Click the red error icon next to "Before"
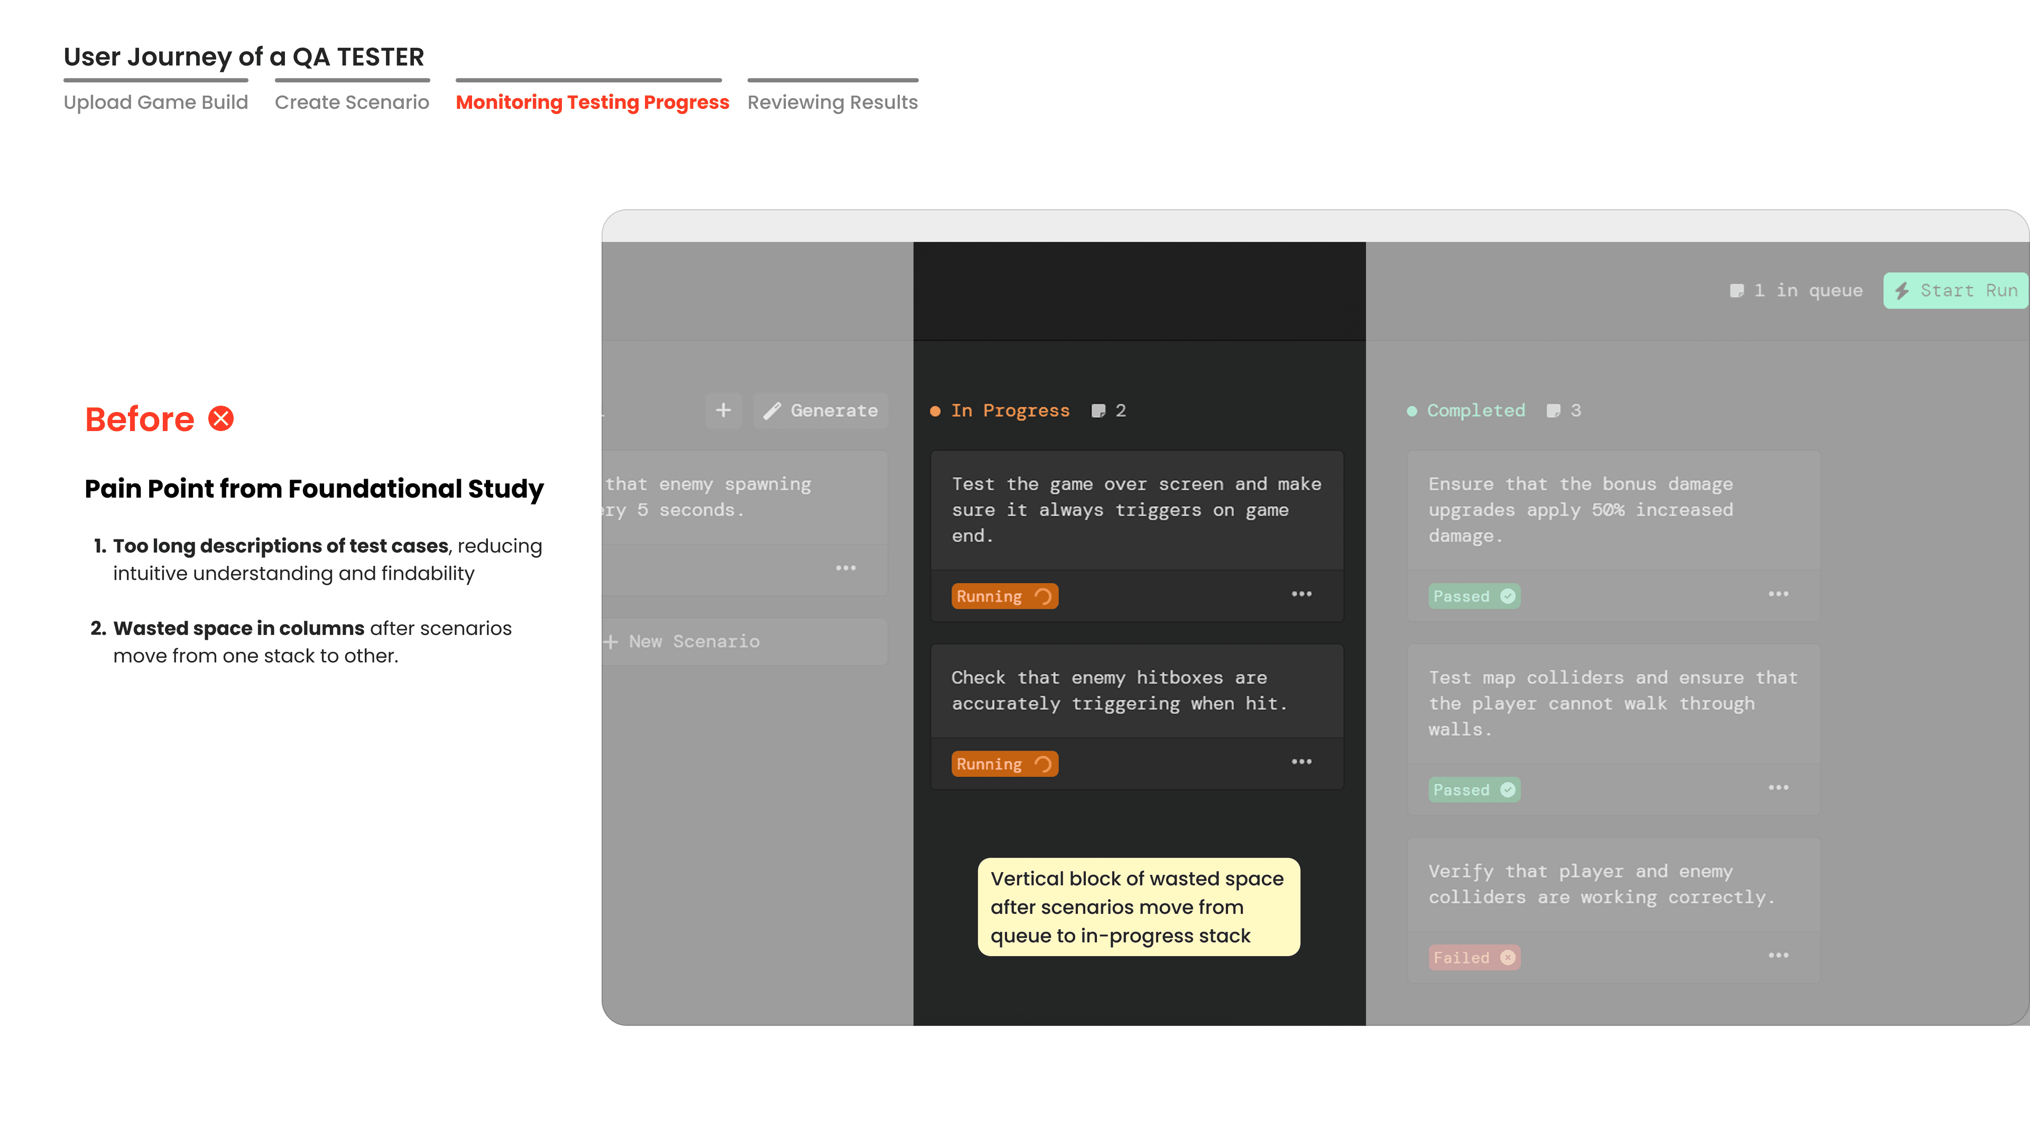The image size is (2030, 1141). point(220,418)
